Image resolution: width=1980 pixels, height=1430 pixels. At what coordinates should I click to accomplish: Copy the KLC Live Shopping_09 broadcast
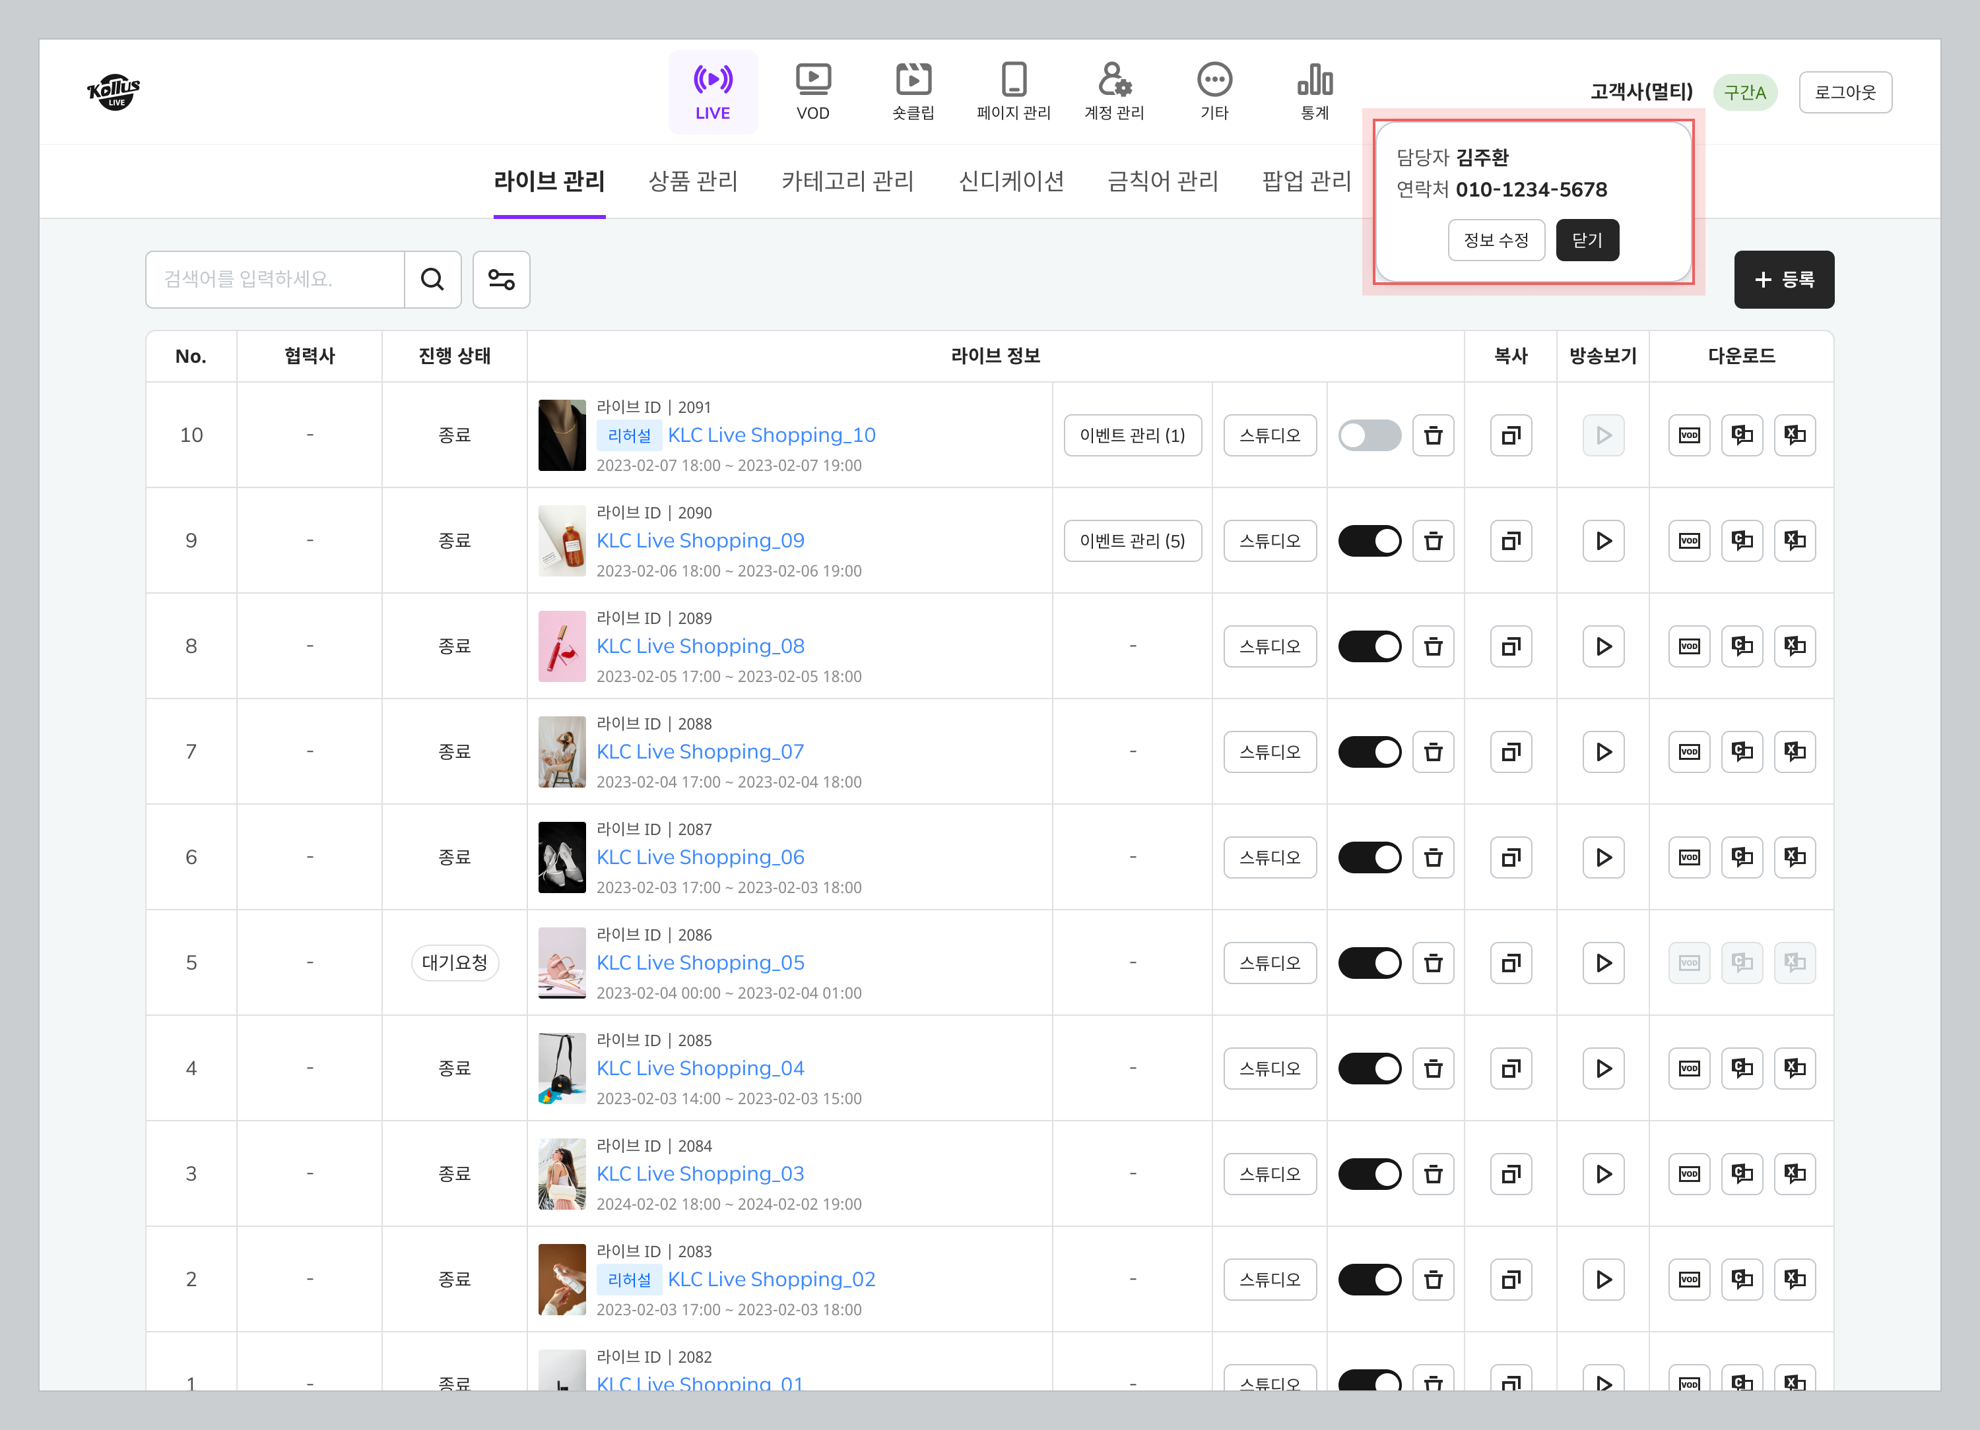pyautogui.click(x=1510, y=541)
